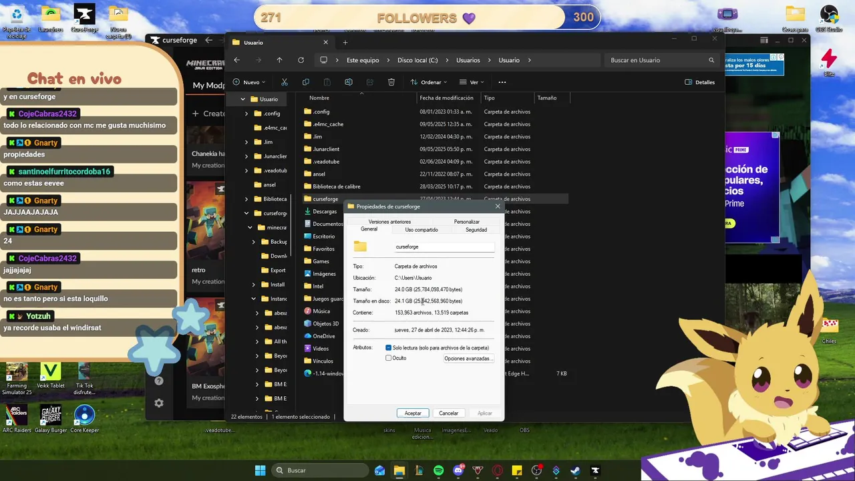Click the Disco local (C:) breadcrumb
855x481 pixels.
click(417, 60)
